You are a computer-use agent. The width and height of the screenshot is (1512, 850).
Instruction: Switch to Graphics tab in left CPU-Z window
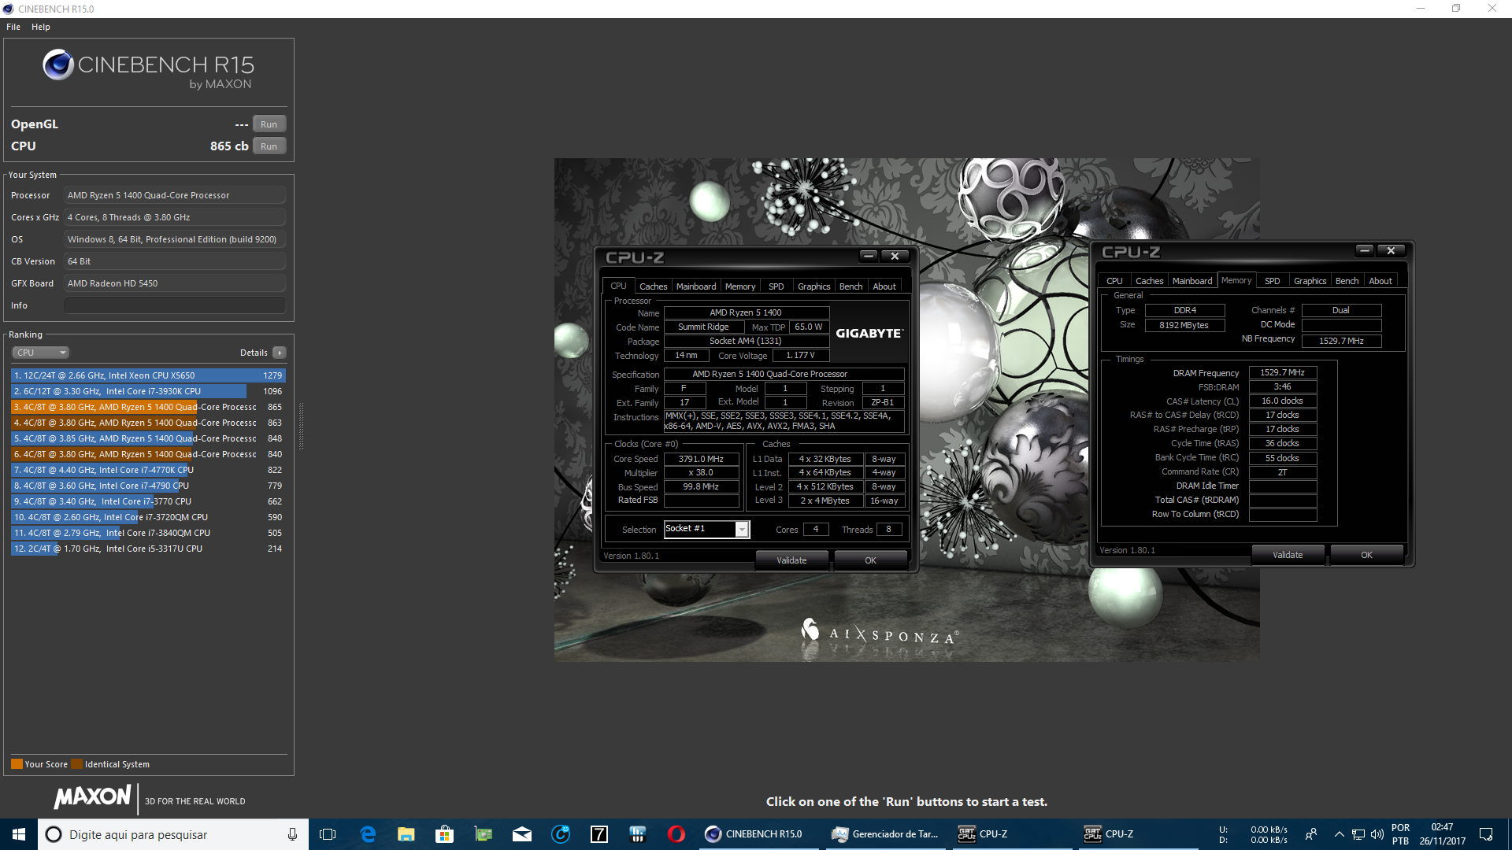click(x=813, y=286)
